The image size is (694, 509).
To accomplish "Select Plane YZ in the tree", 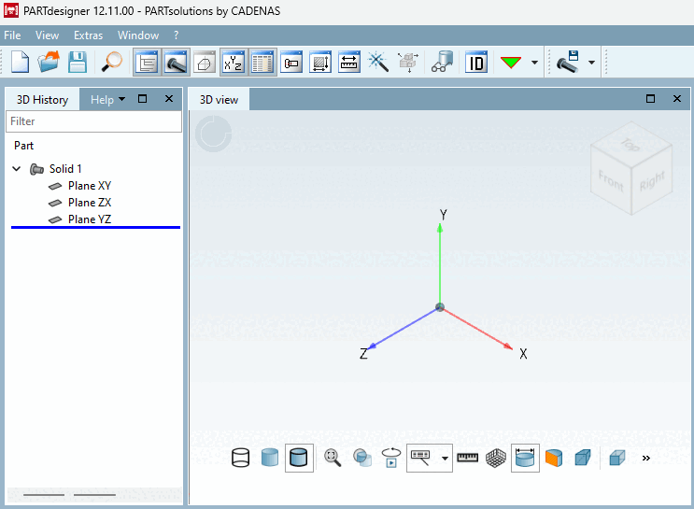I will [90, 219].
